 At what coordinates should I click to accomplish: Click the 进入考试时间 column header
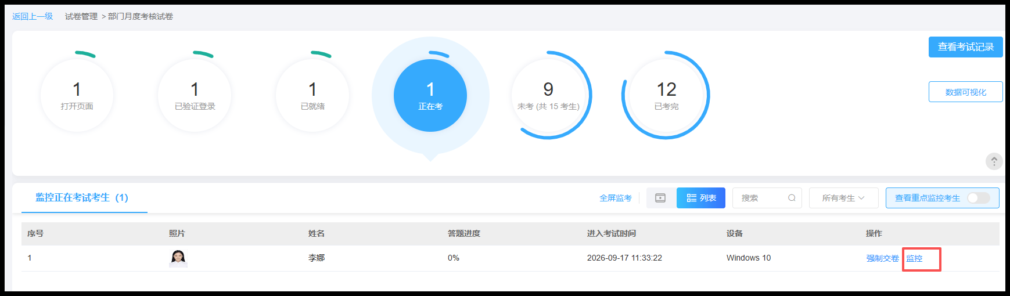(612, 233)
